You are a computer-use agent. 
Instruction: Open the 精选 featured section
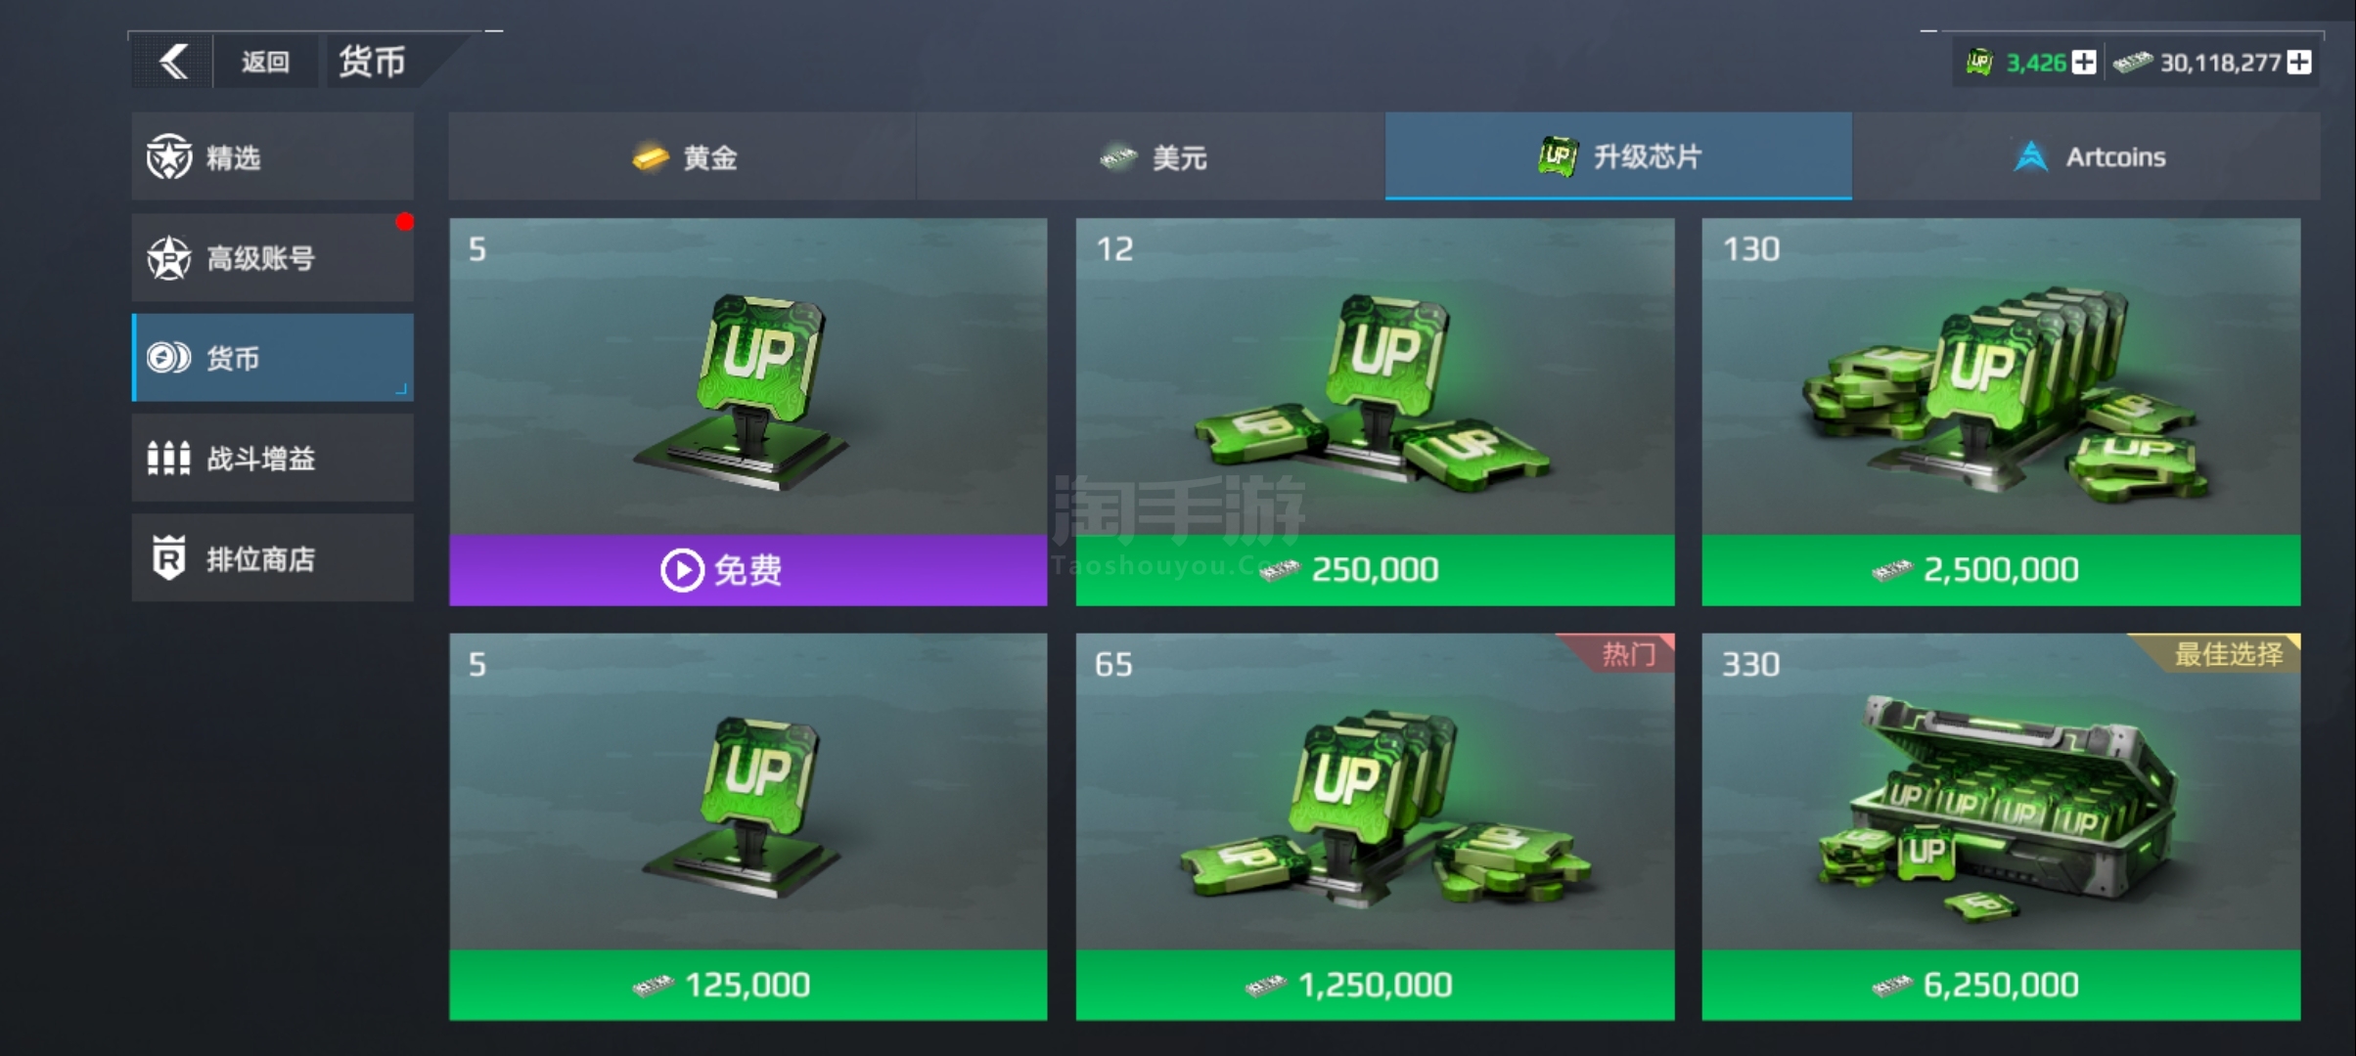[x=273, y=156]
